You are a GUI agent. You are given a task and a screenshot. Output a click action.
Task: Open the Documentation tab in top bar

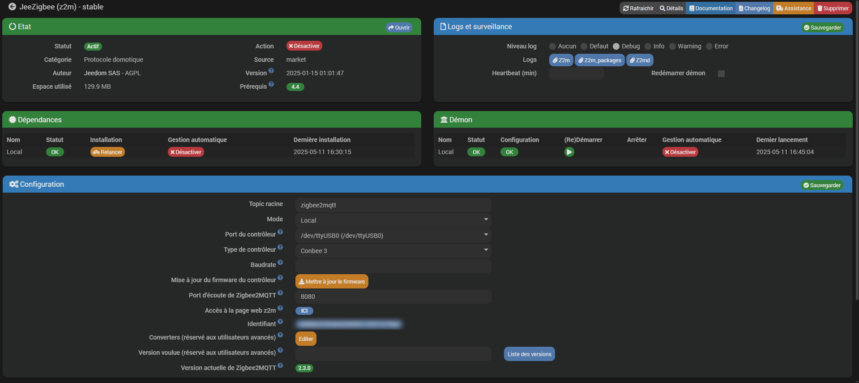710,8
